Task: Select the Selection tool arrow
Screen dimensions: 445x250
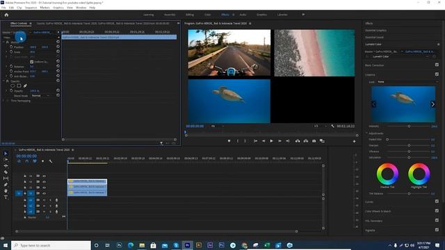Action: 6,153
